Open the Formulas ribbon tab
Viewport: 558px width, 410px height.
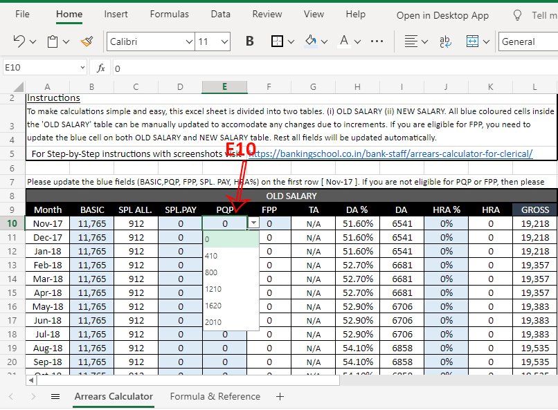[x=169, y=14]
